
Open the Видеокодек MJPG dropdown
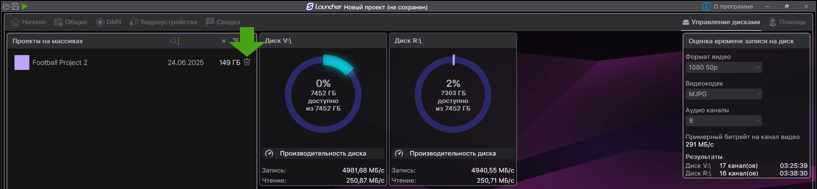coord(723,94)
